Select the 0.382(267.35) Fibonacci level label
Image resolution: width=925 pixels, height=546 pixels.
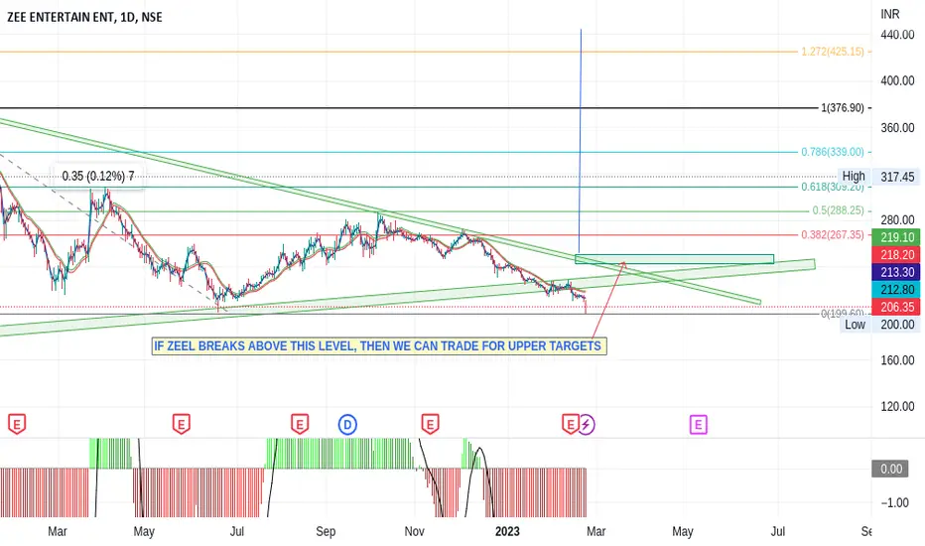[x=833, y=235]
